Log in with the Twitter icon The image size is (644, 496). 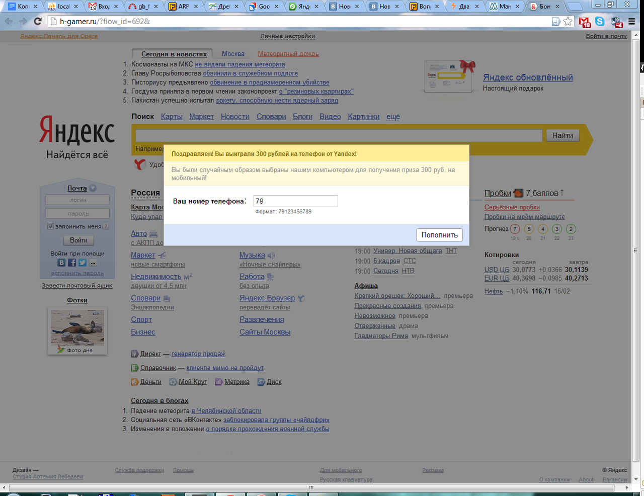point(83,263)
